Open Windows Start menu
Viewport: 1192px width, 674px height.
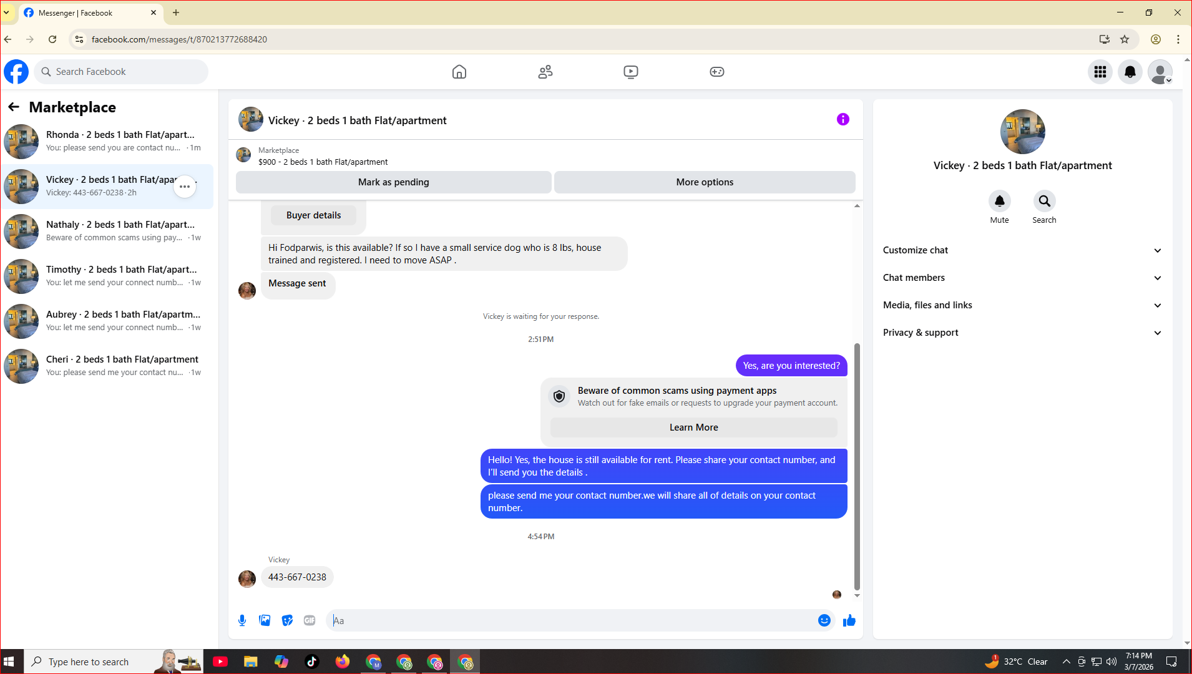9,662
